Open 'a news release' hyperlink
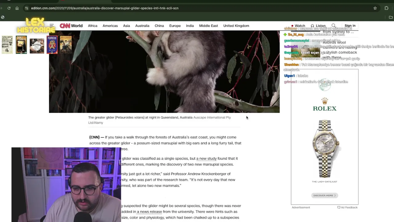394x222 pixels. click(149, 212)
